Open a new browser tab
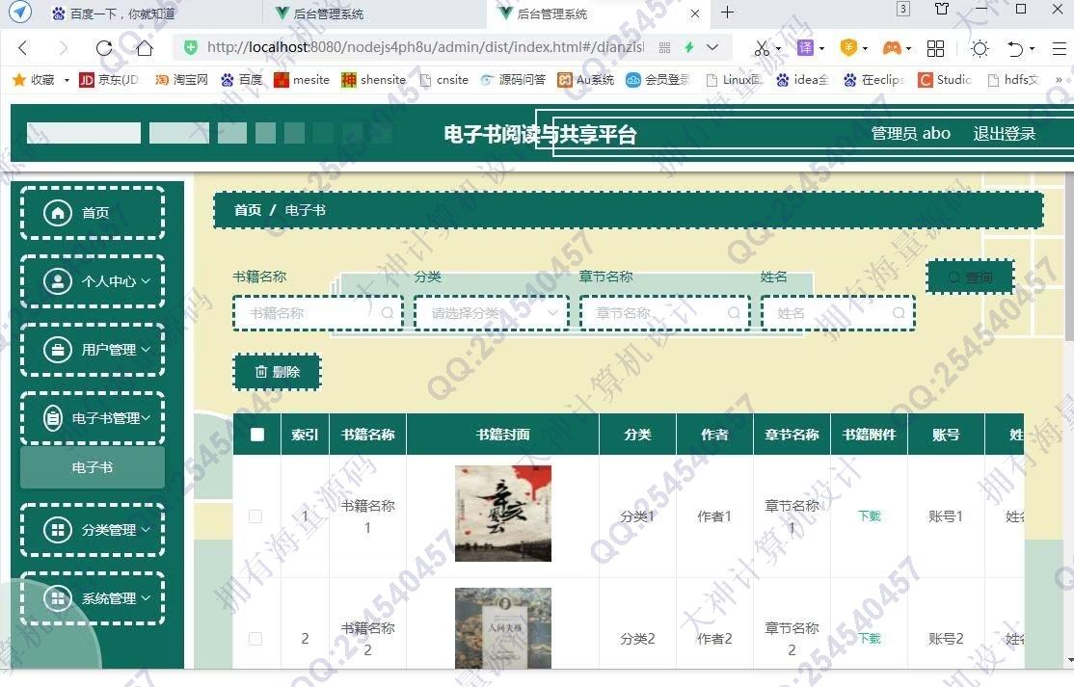 click(728, 13)
